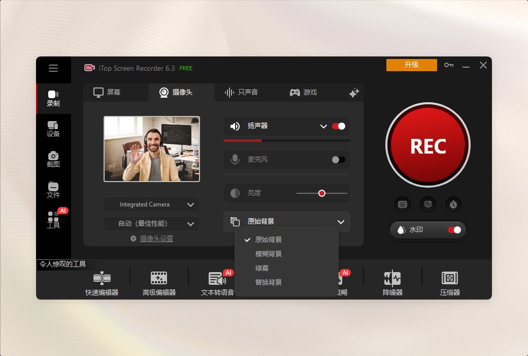Disable the 水印 watermark toggle

click(455, 230)
